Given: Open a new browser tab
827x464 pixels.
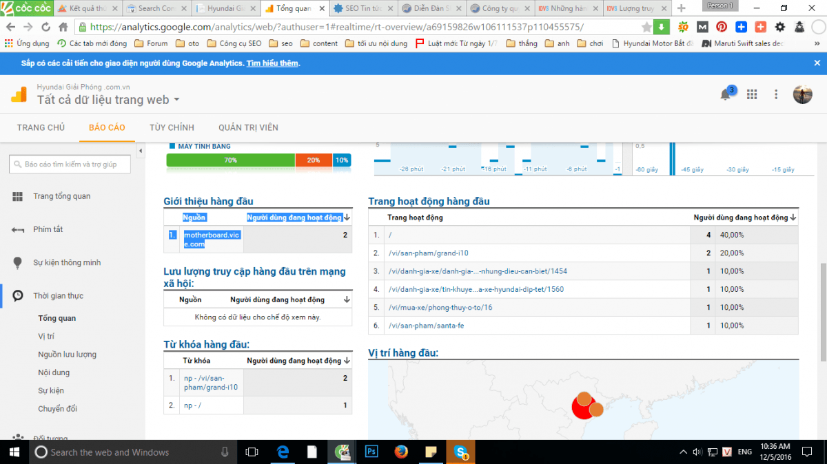Looking at the screenshot, I should pos(682,8).
